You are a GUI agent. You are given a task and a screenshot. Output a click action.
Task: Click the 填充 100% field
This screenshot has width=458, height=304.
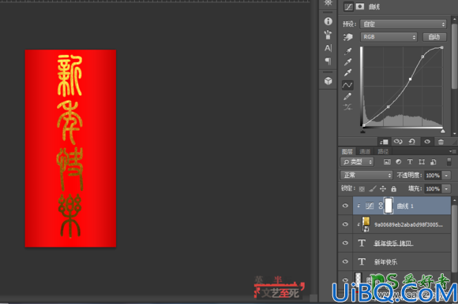[433, 189]
